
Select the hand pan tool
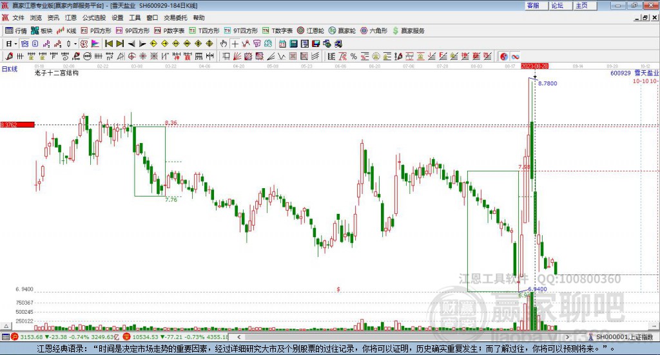point(224,44)
